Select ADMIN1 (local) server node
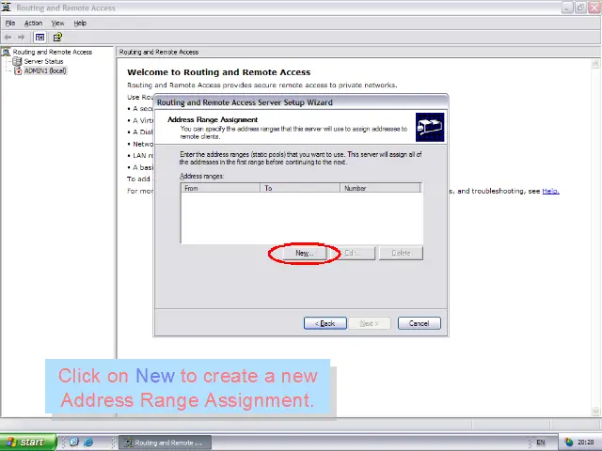Screen dimensions: 602x451 [x=45, y=70]
